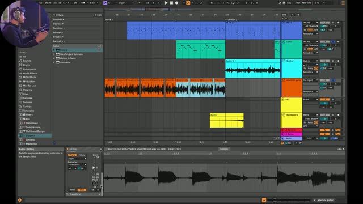Open Plug-Ins category in the library
363x204 pixels.
coord(27,90)
